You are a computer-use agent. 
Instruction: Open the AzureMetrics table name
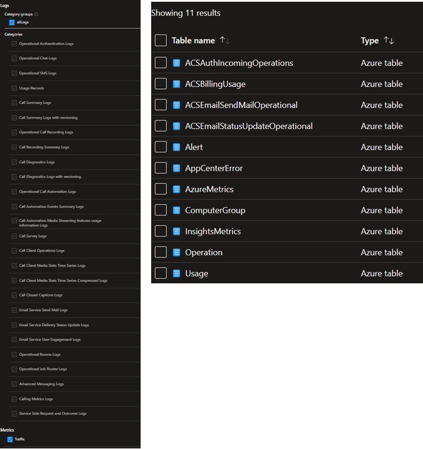point(209,189)
